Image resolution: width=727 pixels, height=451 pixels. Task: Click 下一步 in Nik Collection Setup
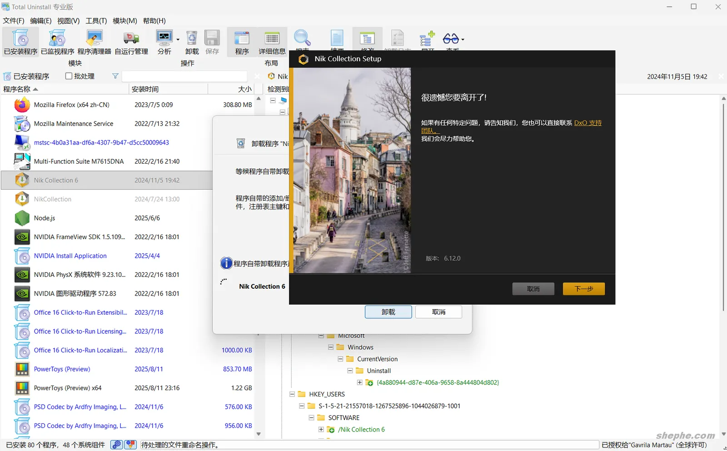point(583,289)
